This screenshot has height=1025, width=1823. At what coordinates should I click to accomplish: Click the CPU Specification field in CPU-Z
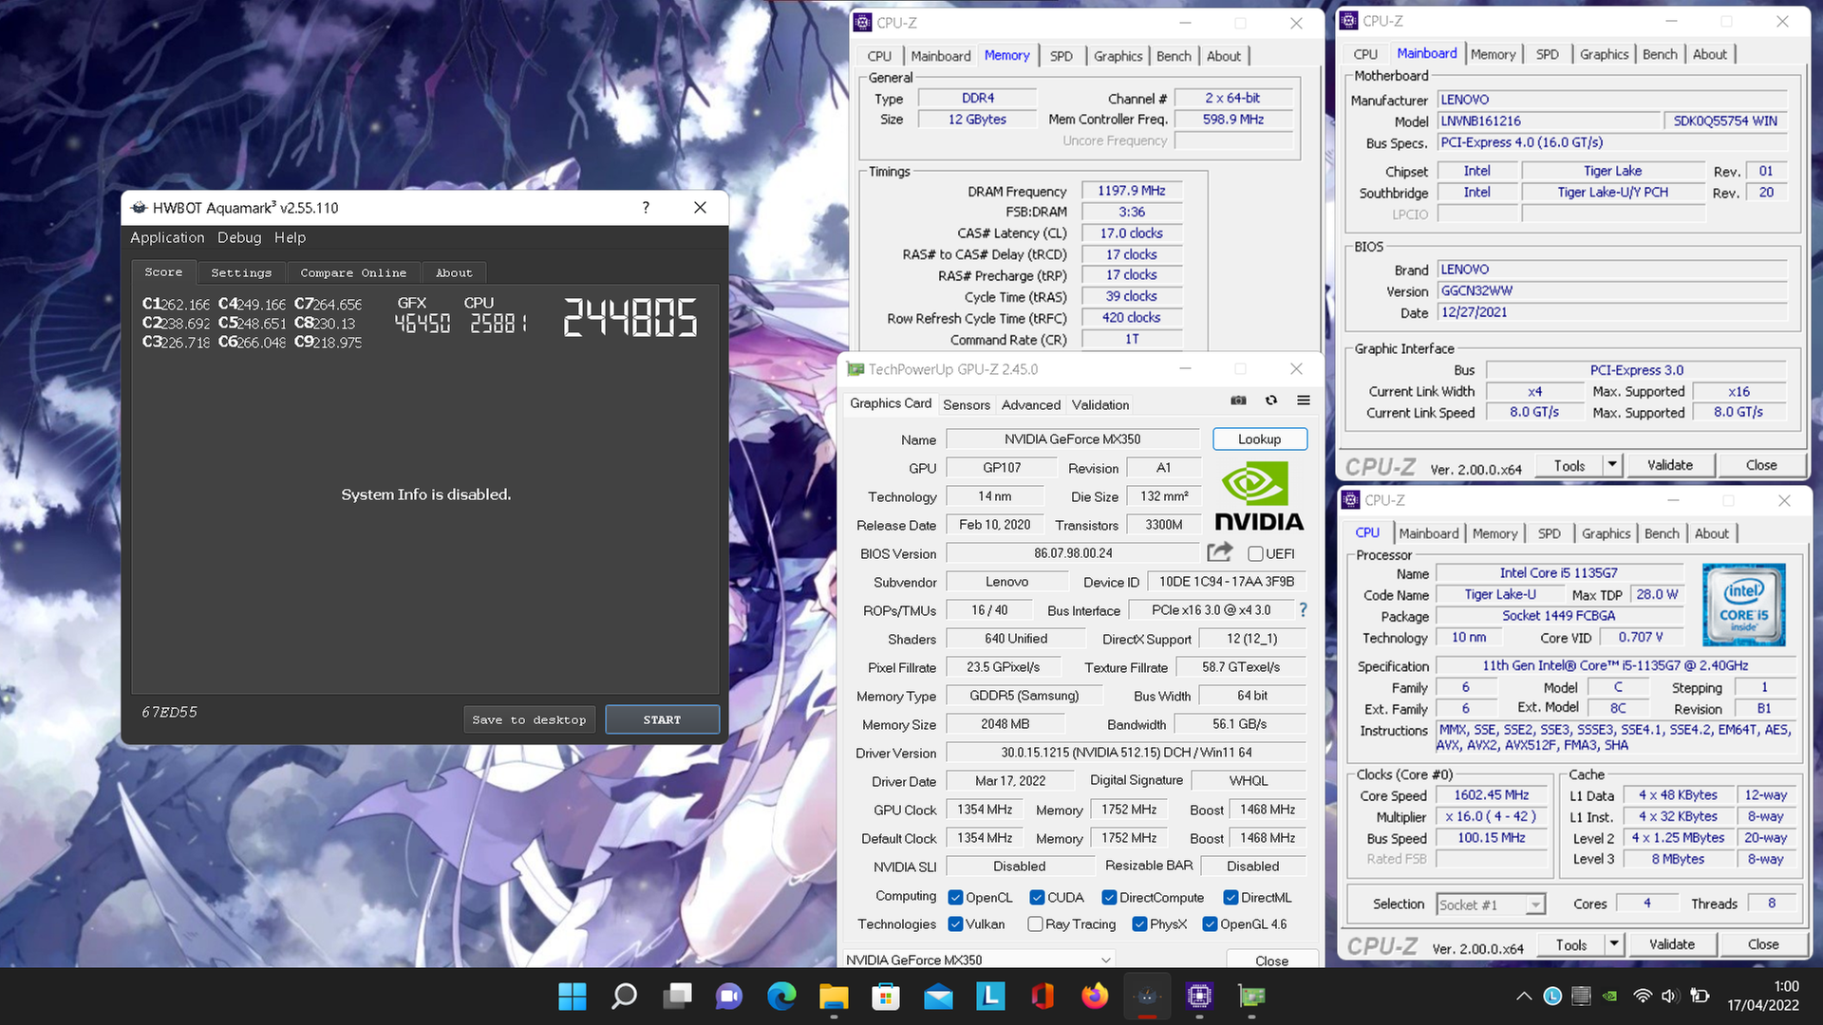coord(1615,665)
